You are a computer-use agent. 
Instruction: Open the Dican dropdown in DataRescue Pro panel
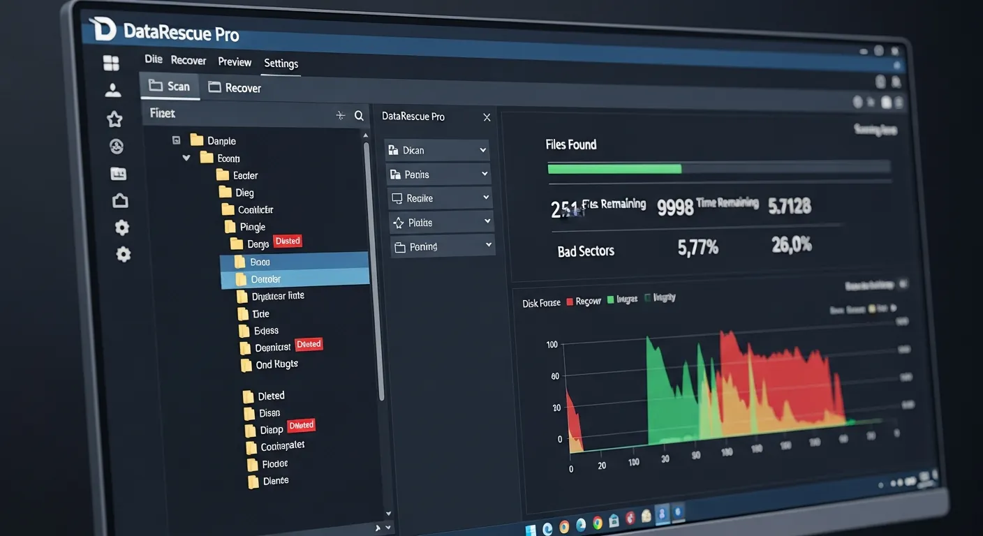pyautogui.click(x=436, y=149)
